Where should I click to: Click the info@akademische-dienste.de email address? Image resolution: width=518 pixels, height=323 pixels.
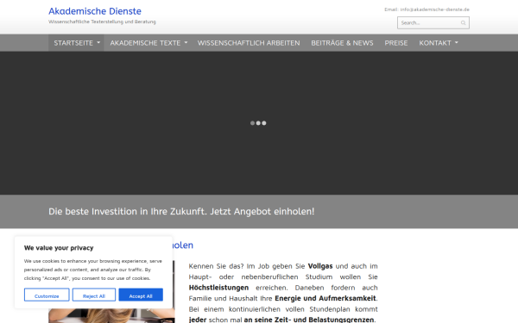pyautogui.click(x=435, y=9)
